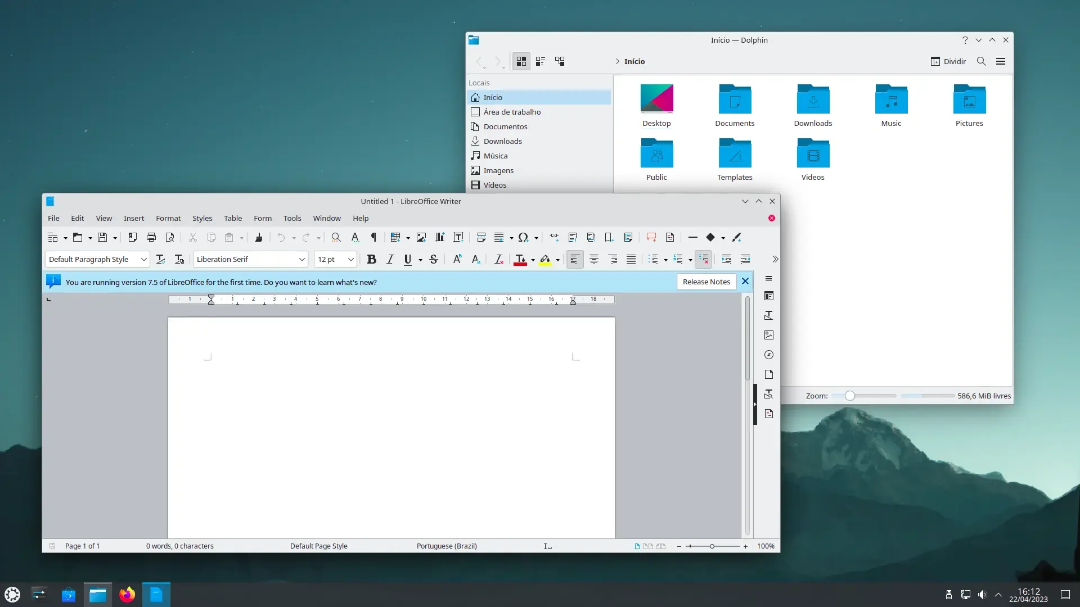The height and width of the screenshot is (607, 1080).
Task: Open the Sidebar Page panel icon
Action: [x=769, y=374]
